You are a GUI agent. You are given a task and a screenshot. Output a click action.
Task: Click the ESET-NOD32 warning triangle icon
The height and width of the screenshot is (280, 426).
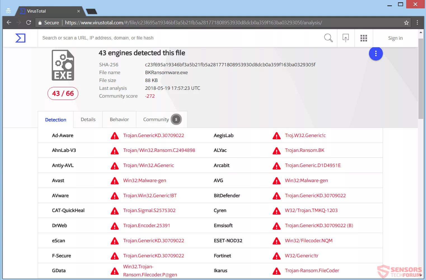(x=276, y=241)
